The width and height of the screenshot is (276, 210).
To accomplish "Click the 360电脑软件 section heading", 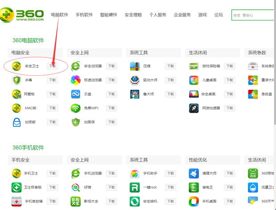I will pos(28,40).
